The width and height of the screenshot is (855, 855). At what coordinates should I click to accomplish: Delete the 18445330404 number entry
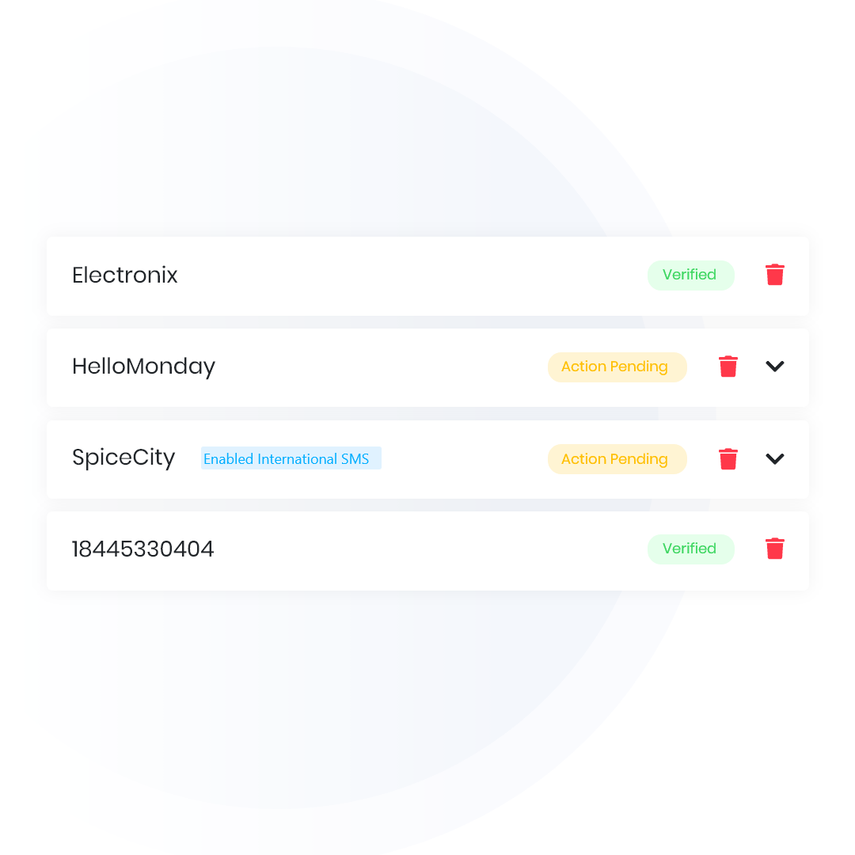pyautogui.click(x=774, y=549)
